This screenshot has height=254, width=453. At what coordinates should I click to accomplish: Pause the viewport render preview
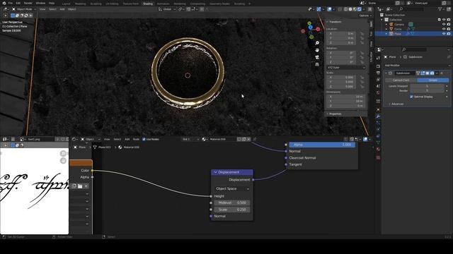click(x=369, y=9)
